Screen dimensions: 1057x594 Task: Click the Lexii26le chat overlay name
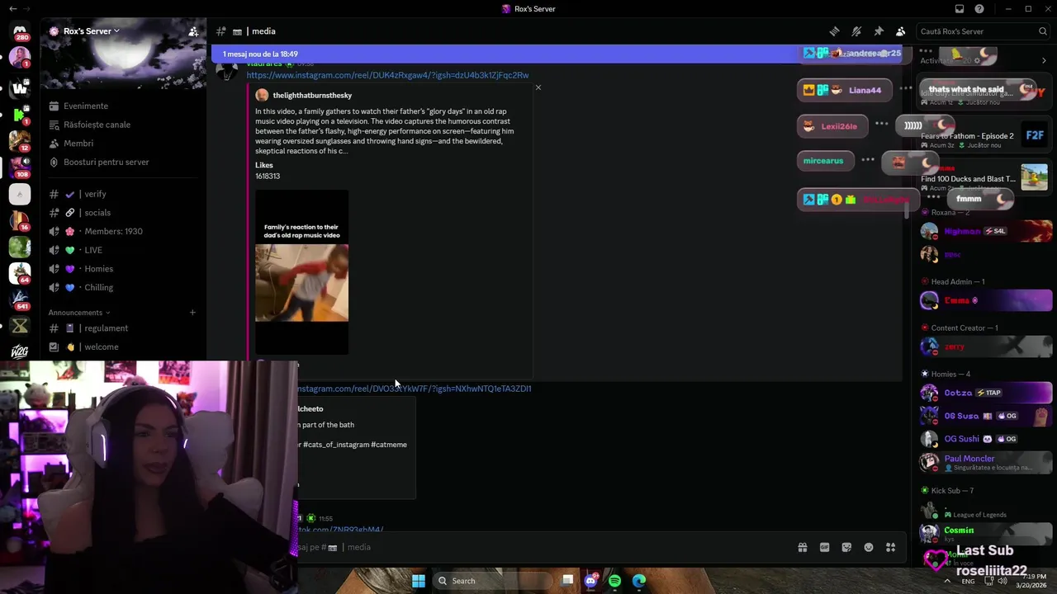pyautogui.click(x=839, y=126)
